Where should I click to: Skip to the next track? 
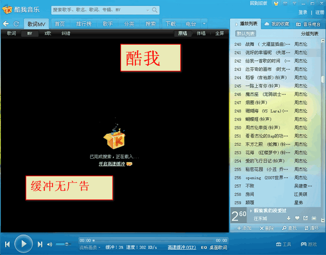pyautogui.click(x=40, y=244)
